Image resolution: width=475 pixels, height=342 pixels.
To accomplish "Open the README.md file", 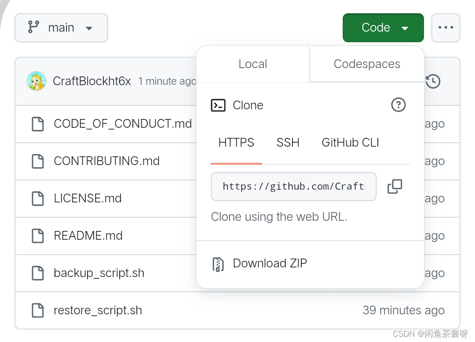I will [88, 236].
